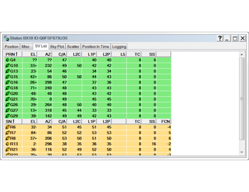Select the SV List tab
Viewport: 249px width, 192px height.
(41, 46)
